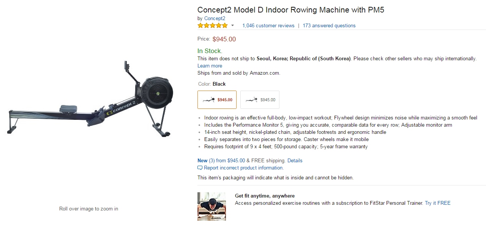Click Report incorrect product information text
This screenshot has width=486, height=226.
[244, 168]
